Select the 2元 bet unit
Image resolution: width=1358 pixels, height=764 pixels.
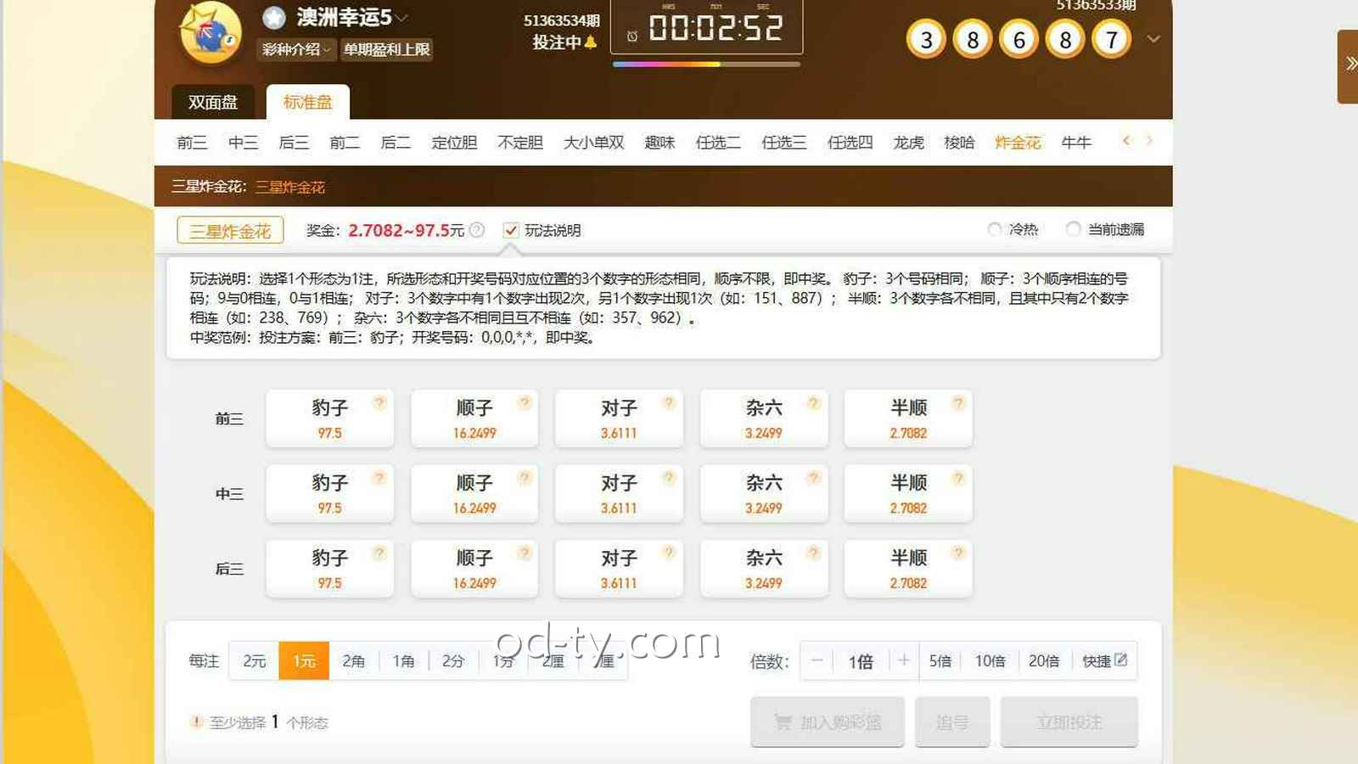[254, 660]
